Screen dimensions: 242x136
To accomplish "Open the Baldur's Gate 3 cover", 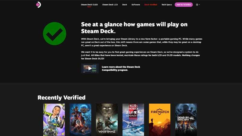I will pyautogui.click(x=80, y=120).
